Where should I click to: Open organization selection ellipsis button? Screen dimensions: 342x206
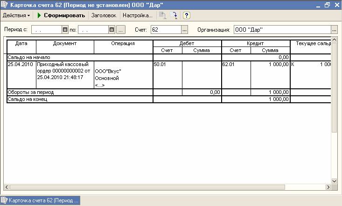335,30
